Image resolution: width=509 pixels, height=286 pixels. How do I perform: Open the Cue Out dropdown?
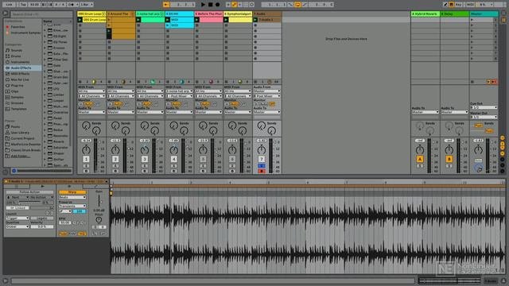484,107
